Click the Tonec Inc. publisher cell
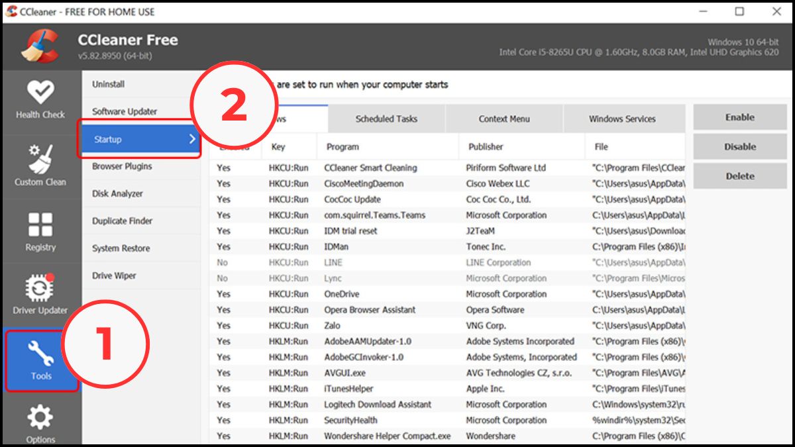 click(486, 247)
